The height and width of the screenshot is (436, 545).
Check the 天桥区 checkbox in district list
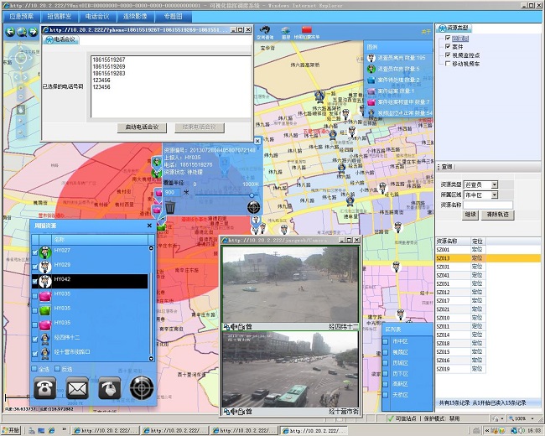tap(386, 395)
